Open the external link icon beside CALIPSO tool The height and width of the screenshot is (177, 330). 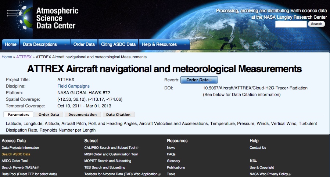coord(137,148)
